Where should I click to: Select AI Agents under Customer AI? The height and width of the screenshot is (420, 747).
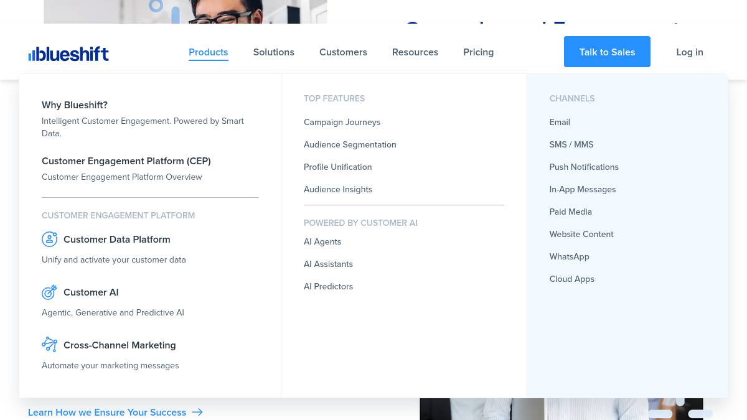point(322,242)
